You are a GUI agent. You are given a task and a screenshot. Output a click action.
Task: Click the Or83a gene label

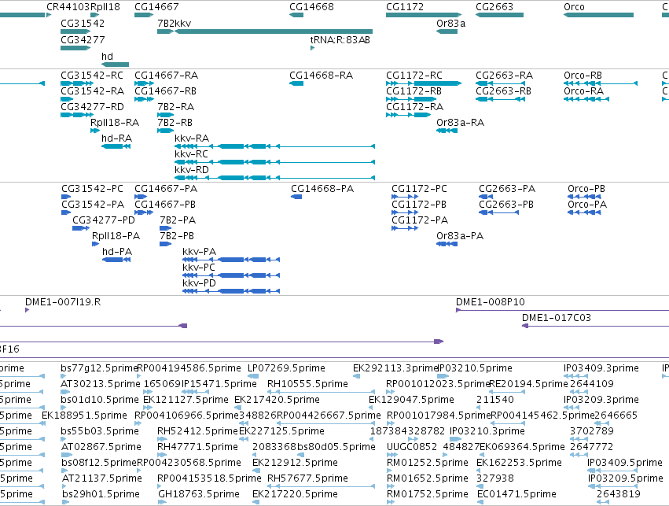click(450, 24)
